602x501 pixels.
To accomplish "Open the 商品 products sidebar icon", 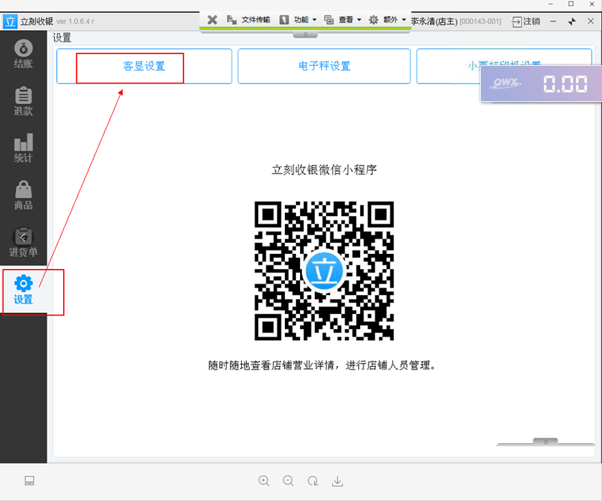I will tap(23, 195).
